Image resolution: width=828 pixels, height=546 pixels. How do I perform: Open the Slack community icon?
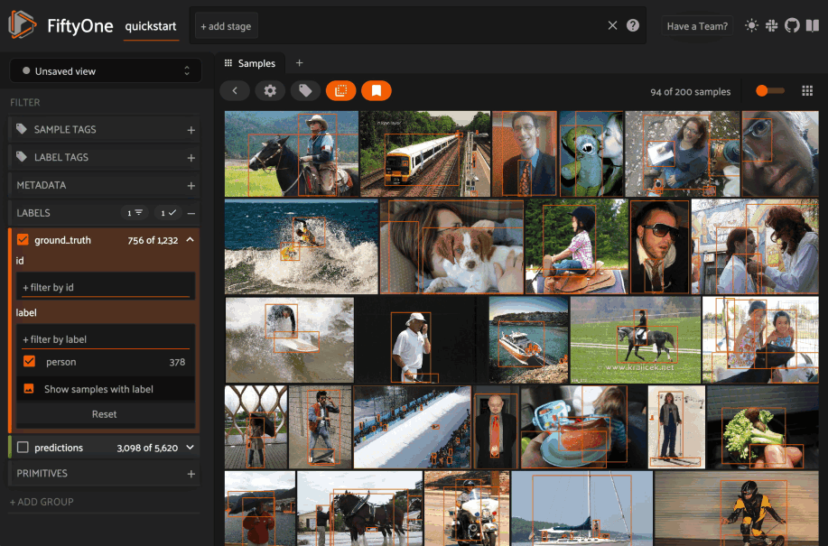[x=772, y=26]
